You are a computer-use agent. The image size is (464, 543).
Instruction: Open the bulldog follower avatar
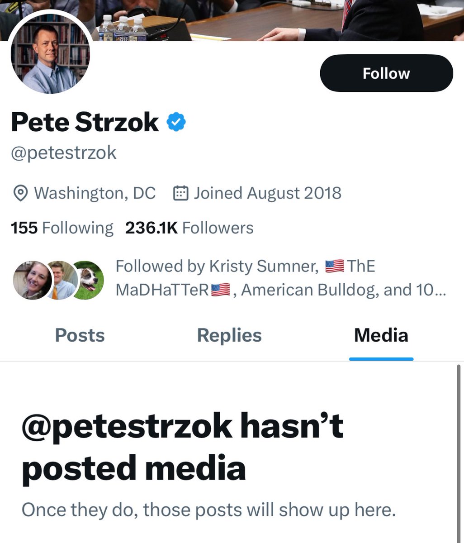point(90,280)
